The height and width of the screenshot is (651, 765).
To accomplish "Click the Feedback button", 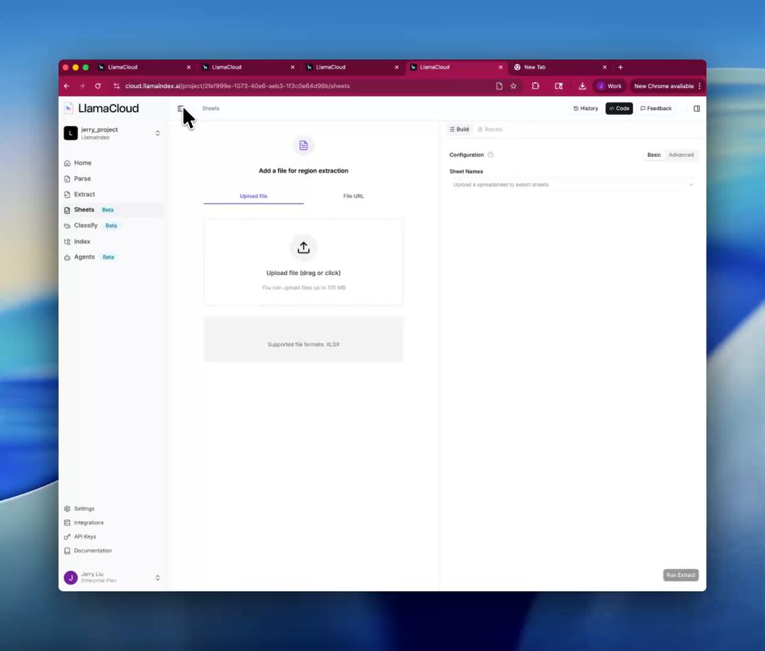I will pos(656,108).
